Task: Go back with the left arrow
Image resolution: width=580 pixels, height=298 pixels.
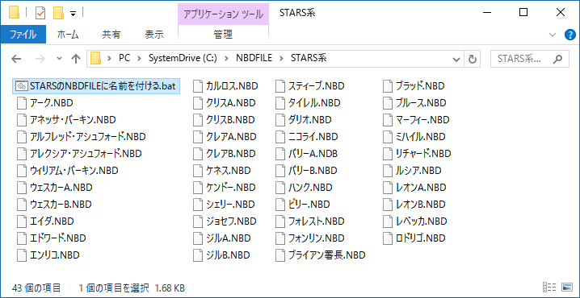Action: coord(16,59)
